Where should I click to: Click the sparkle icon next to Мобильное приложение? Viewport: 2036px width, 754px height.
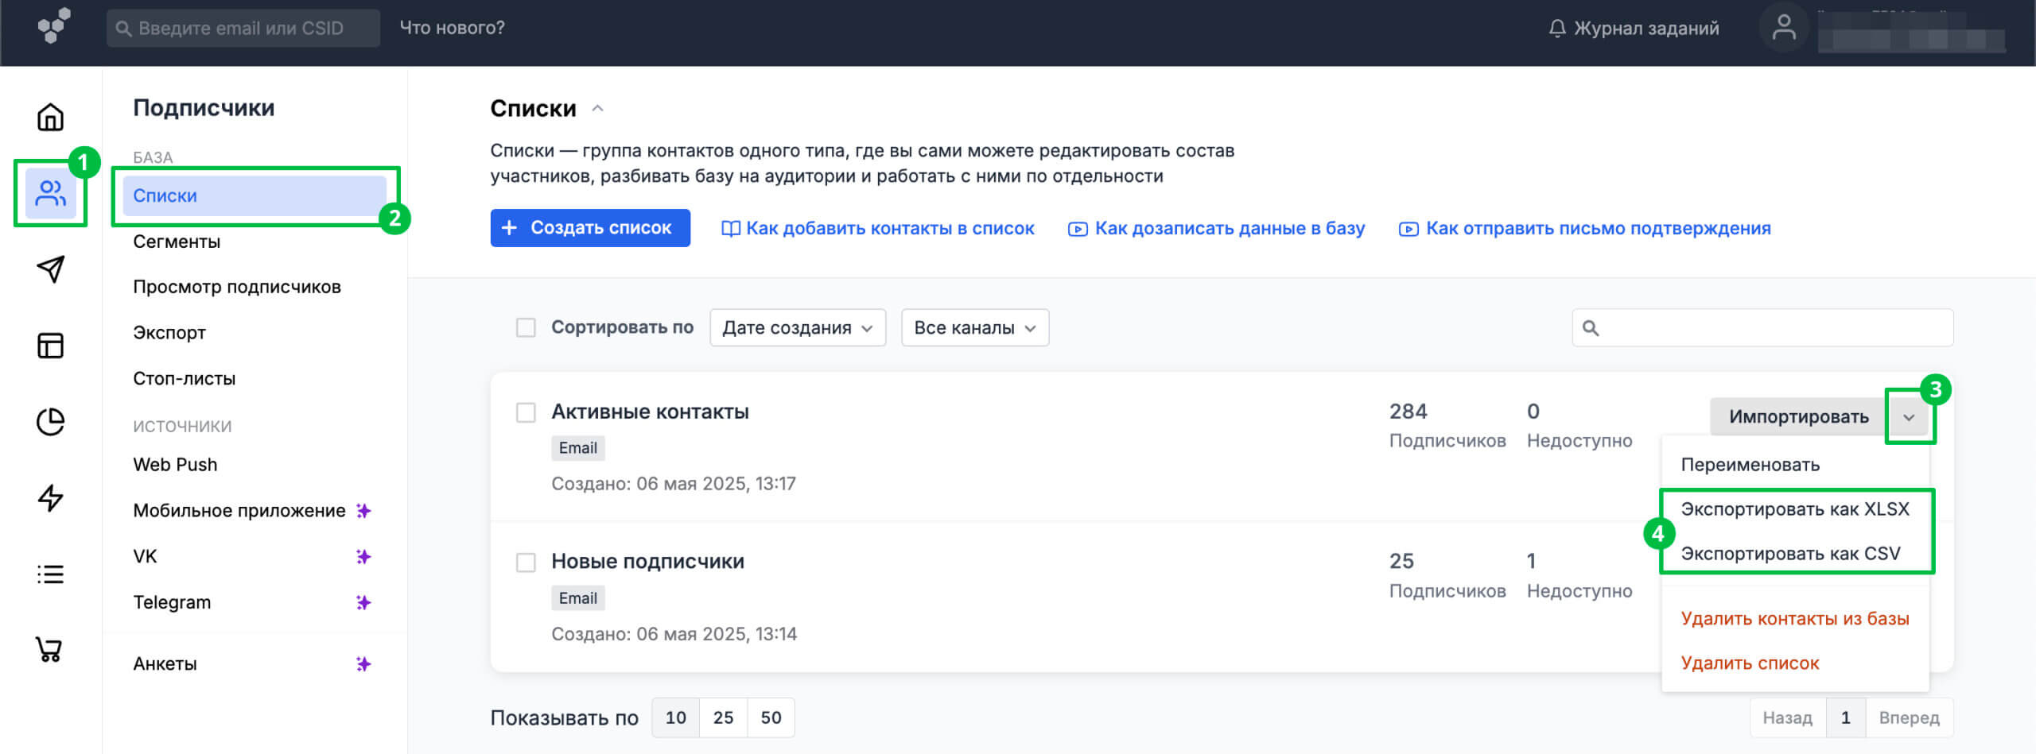tap(363, 511)
